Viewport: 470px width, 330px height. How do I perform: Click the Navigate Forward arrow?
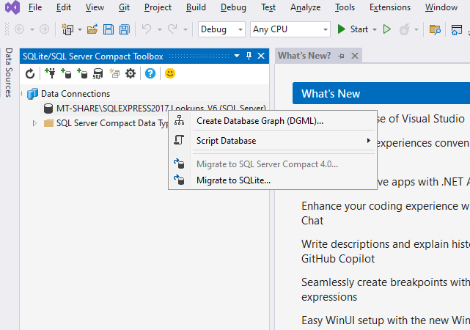pyautogui.click(x=45, y=29)
